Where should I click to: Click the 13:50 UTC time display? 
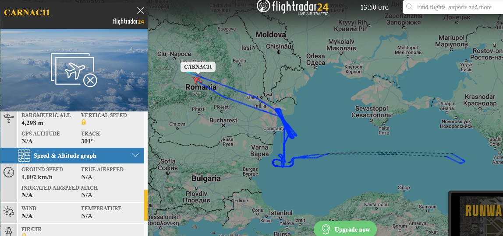[374, 7]
